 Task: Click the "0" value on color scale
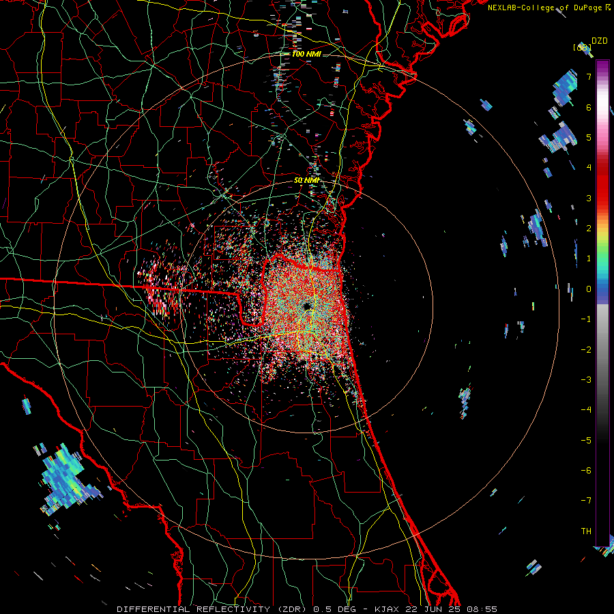(589, 289)
